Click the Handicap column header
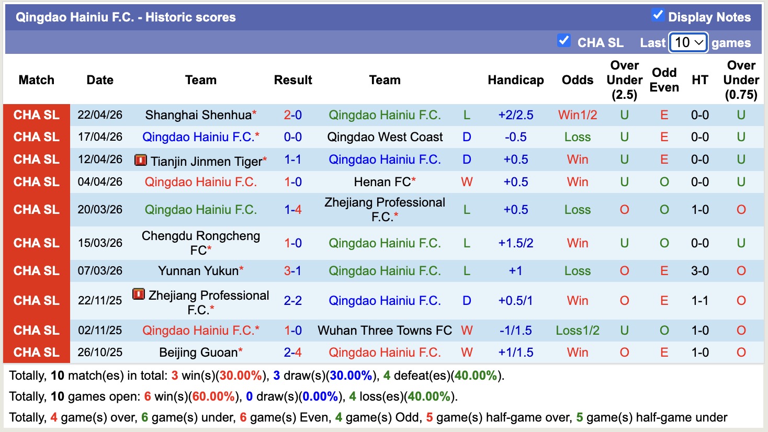 coord(515,80)
